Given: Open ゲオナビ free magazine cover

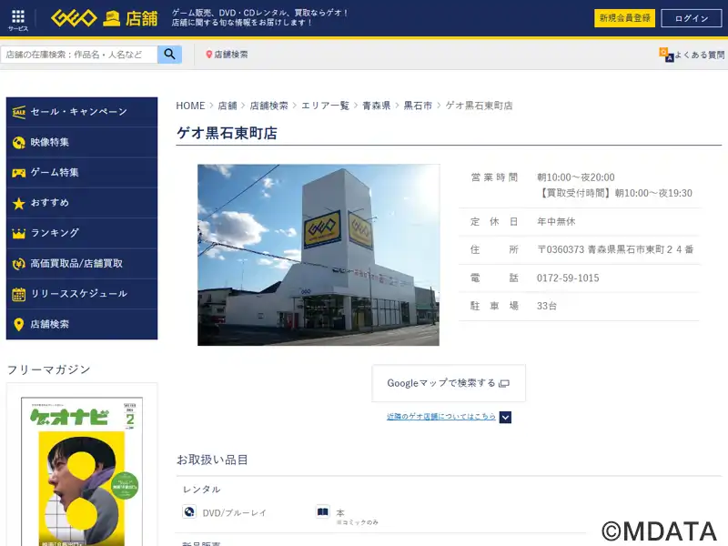Looking at the screenshot, I should coord(82,471).
